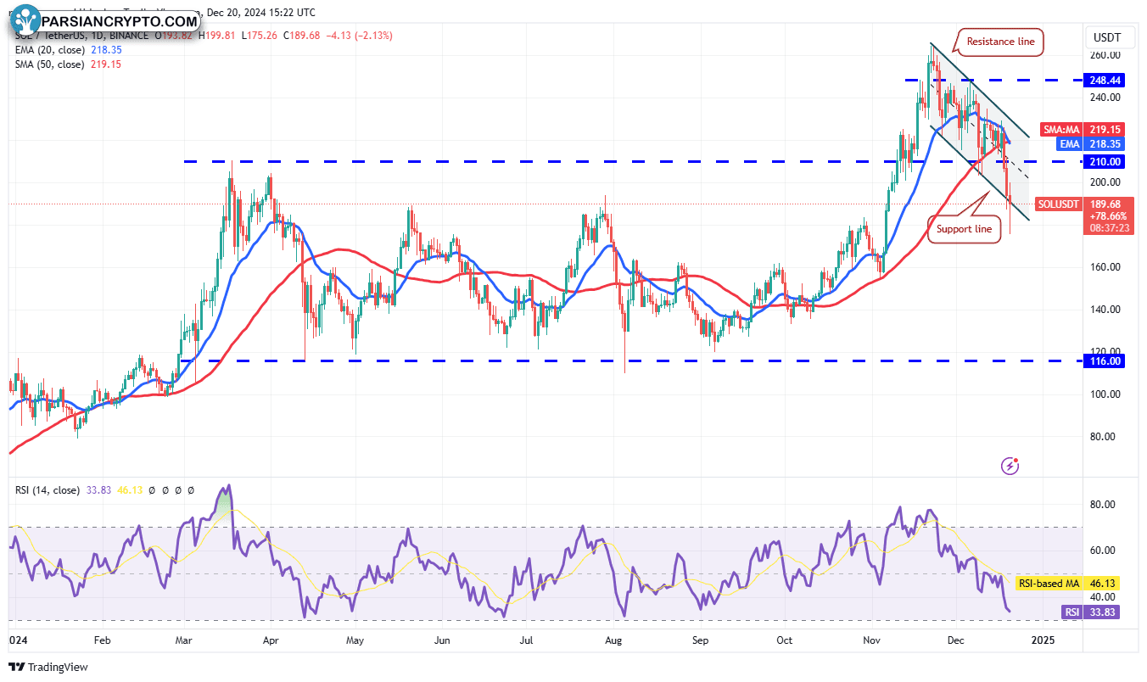This screenshot has width=1147, height=682.
Task: Click the EMA 218.35 axis tag
Action: (1092, 145)
